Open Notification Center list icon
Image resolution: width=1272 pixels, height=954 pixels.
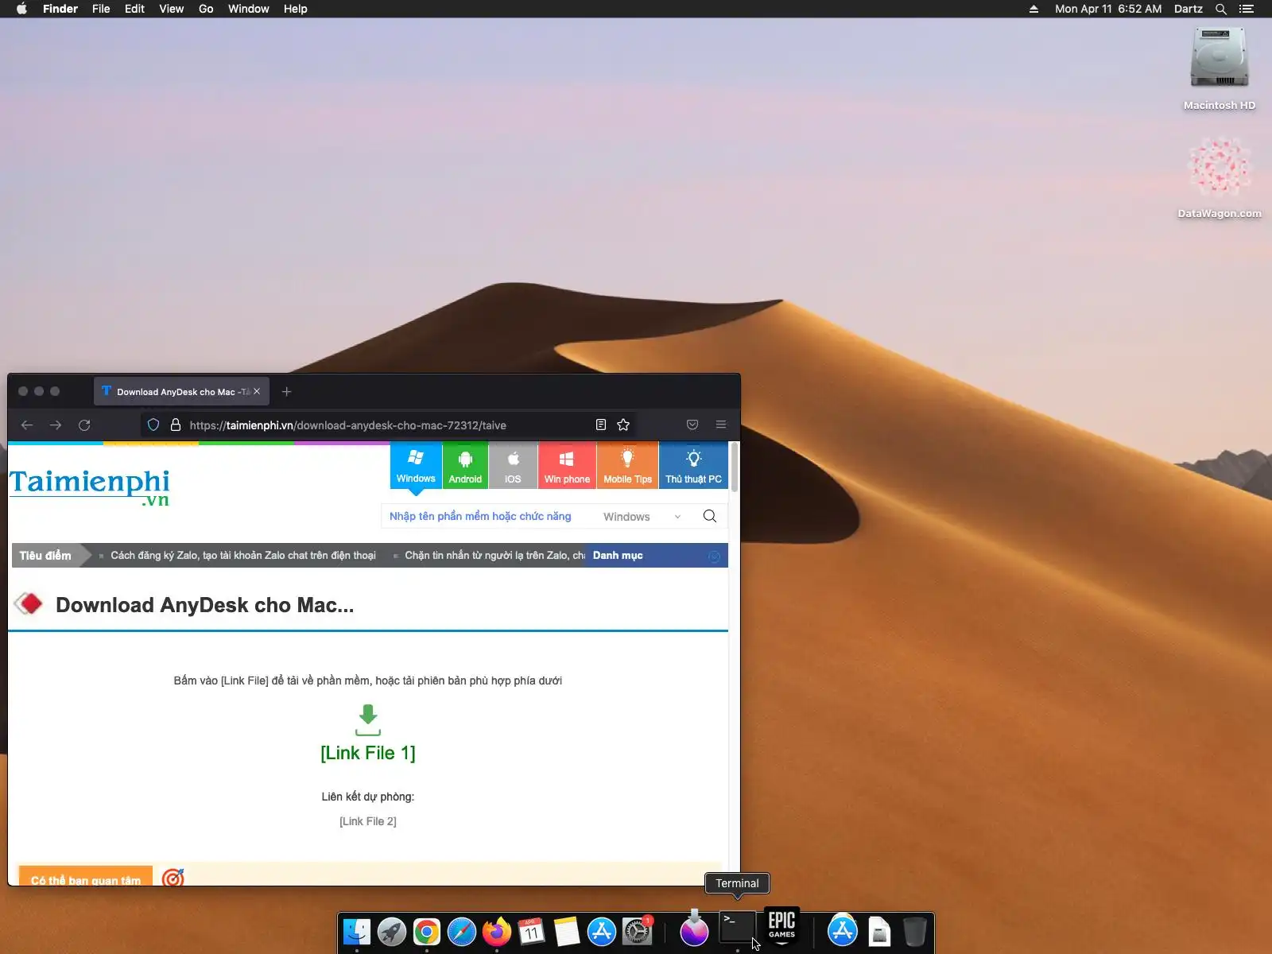[x=1247, y=9]
